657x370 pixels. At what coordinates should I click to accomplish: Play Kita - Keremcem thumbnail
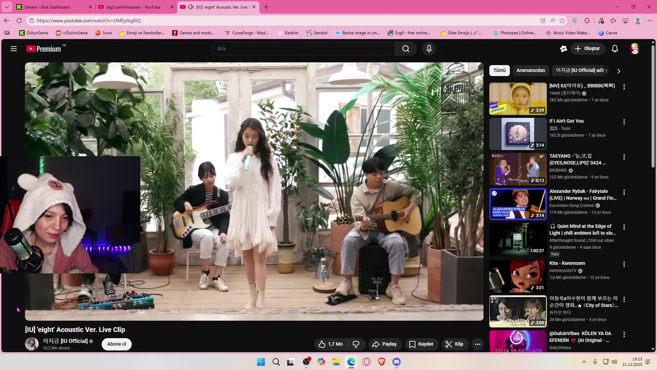tap(518, 276)
